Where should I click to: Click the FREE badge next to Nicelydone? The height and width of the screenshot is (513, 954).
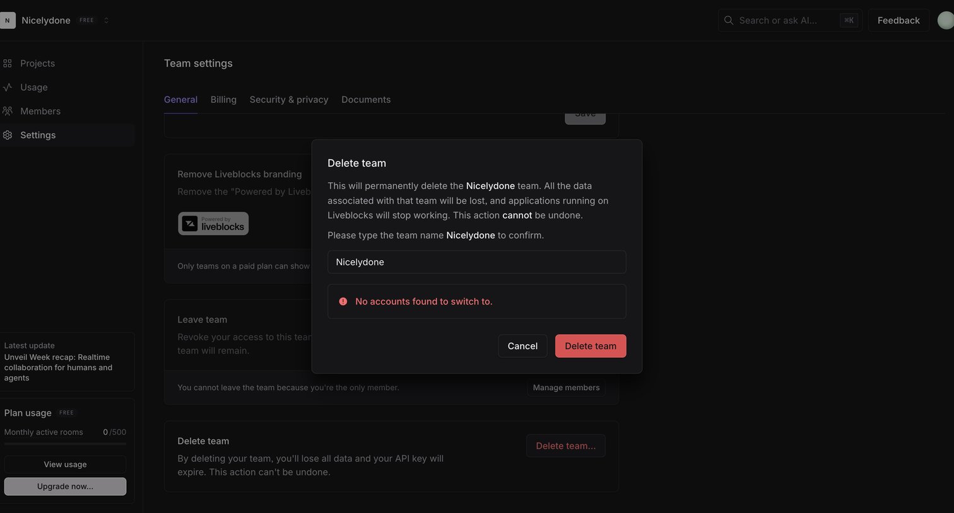(86, 20)
